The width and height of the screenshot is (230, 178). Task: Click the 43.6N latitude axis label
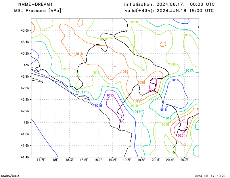coord(25,31)
